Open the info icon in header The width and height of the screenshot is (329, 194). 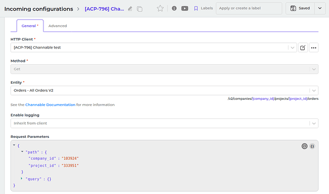pyautogui.click(x=174, y=8)
